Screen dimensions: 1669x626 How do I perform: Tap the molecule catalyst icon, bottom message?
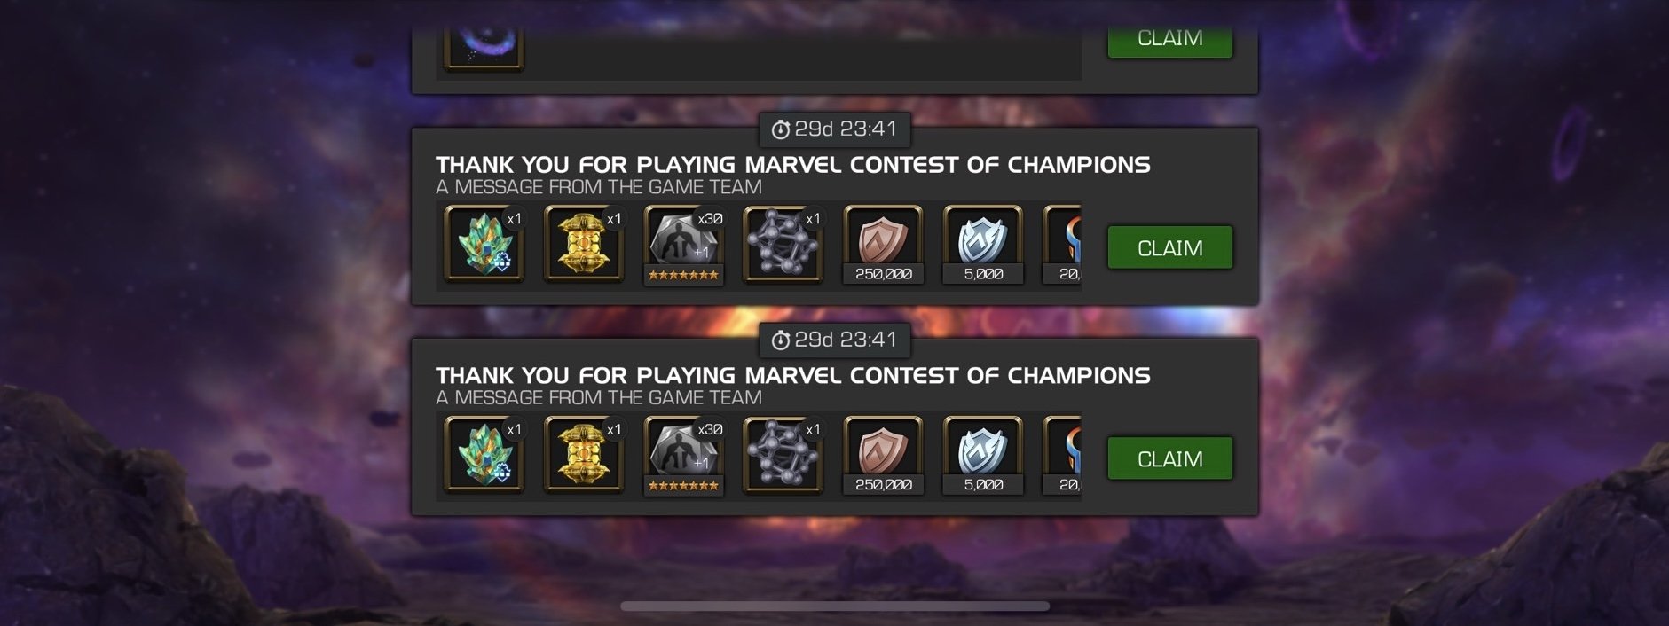coord(783,455)
